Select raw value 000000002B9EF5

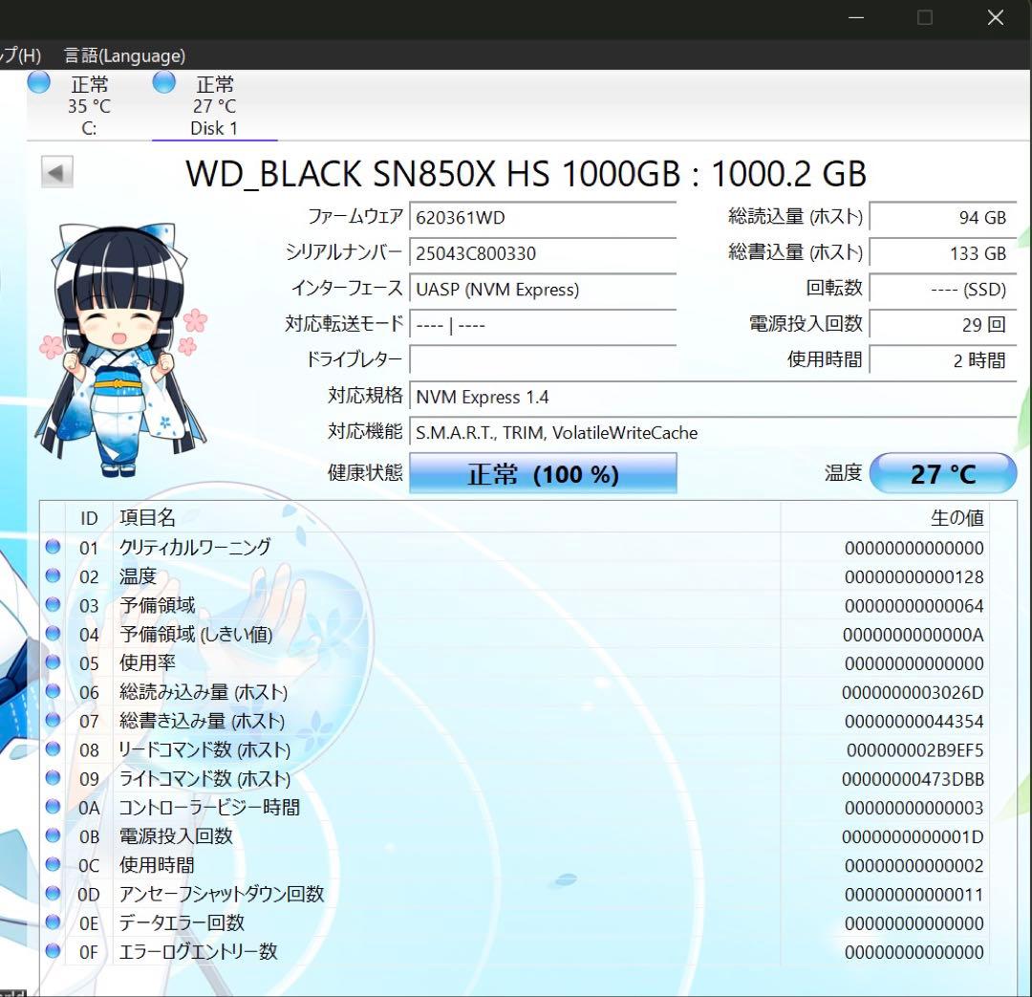tap(914, 750)
